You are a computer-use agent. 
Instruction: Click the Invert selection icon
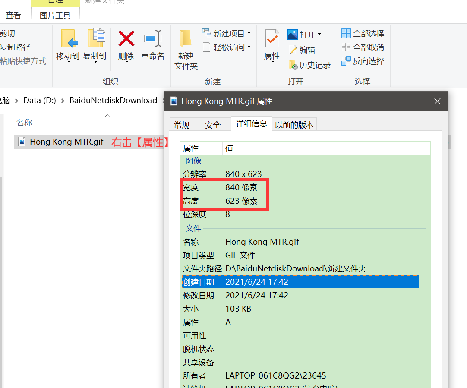click(x=346, y=61)
